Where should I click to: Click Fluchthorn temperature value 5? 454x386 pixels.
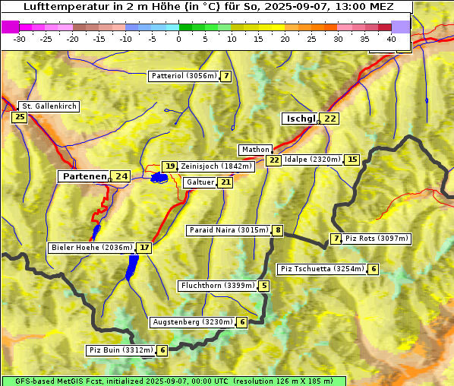click(264, 286)
